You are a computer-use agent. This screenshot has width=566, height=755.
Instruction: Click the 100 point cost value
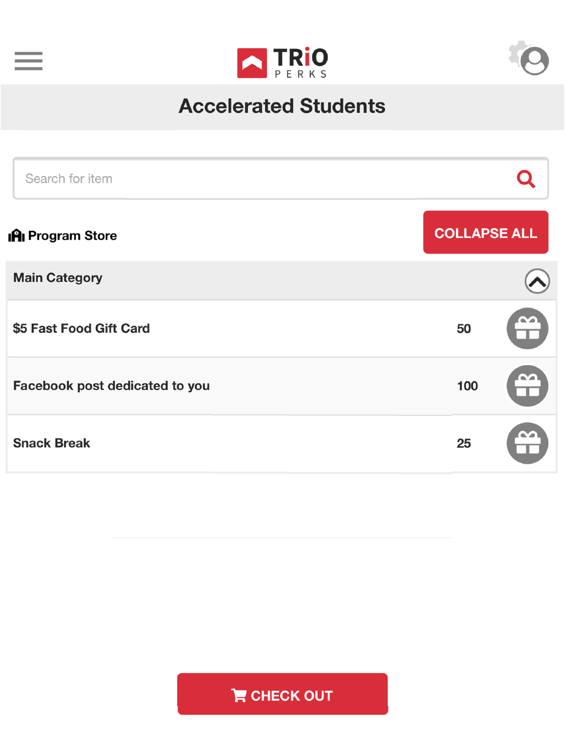pyautogui.click(x=467, y=386)
